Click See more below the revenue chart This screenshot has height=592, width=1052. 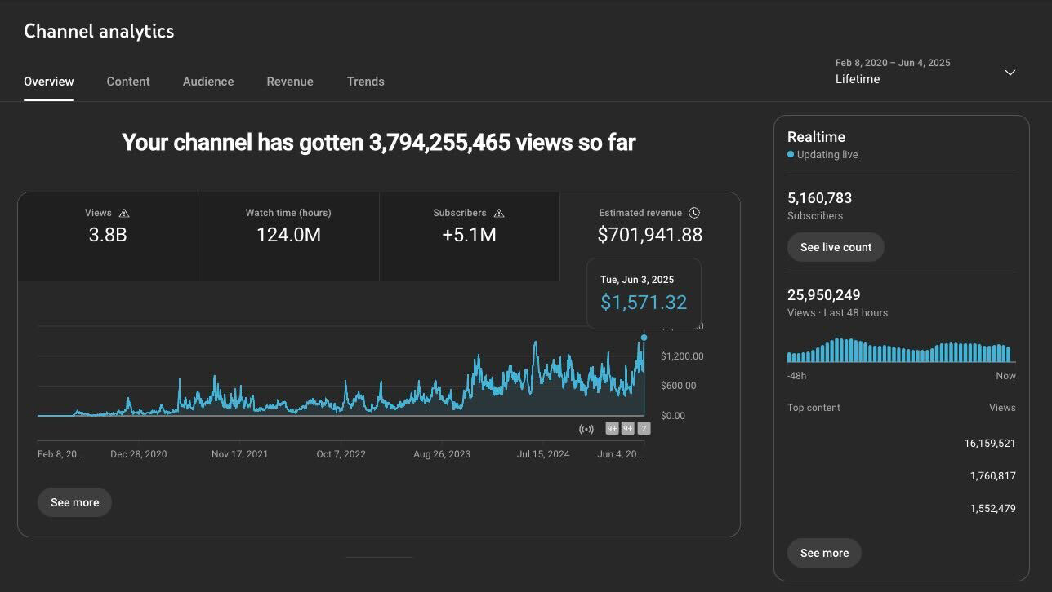pos(74,502)
